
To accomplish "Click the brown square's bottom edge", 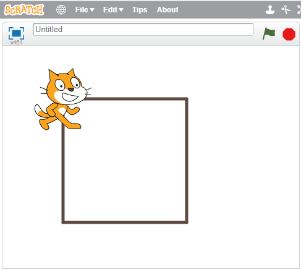I will coord(125,222).
